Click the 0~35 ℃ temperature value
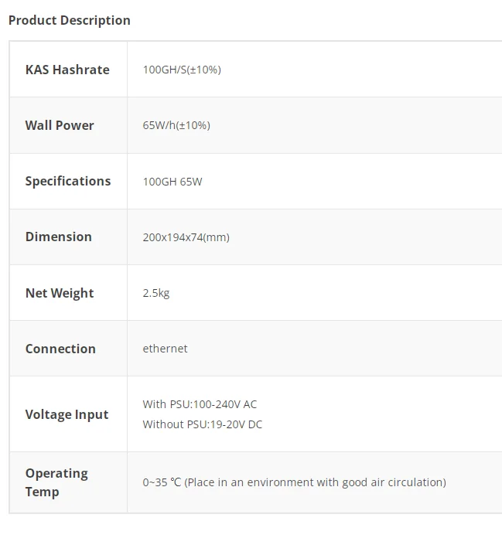 (x=162, y=482)
